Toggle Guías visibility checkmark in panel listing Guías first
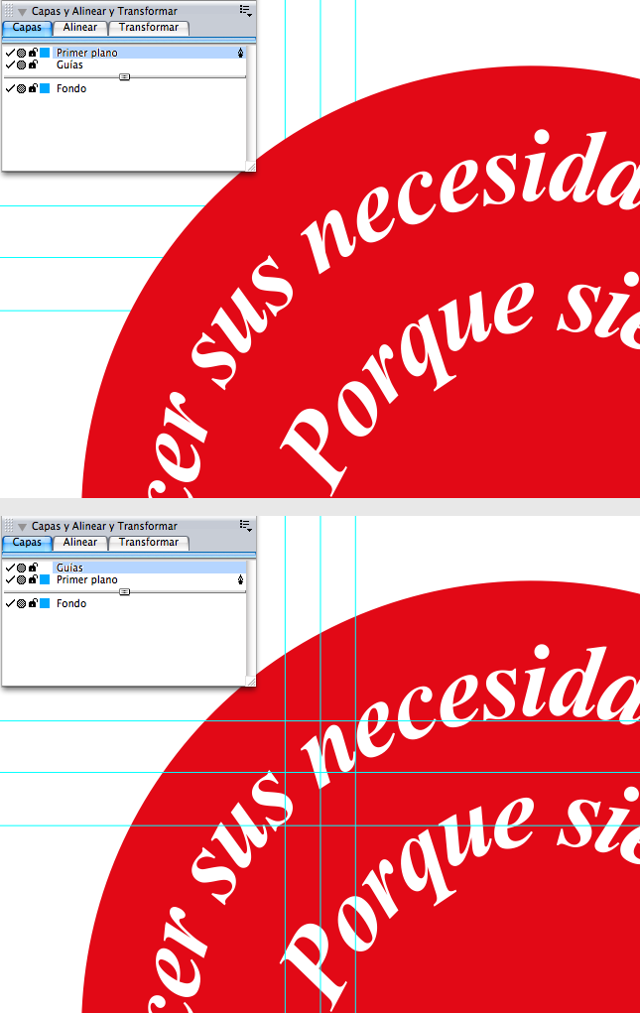Image resolution: width=640 pixels, height=1013 pixels. coord(10,568)
